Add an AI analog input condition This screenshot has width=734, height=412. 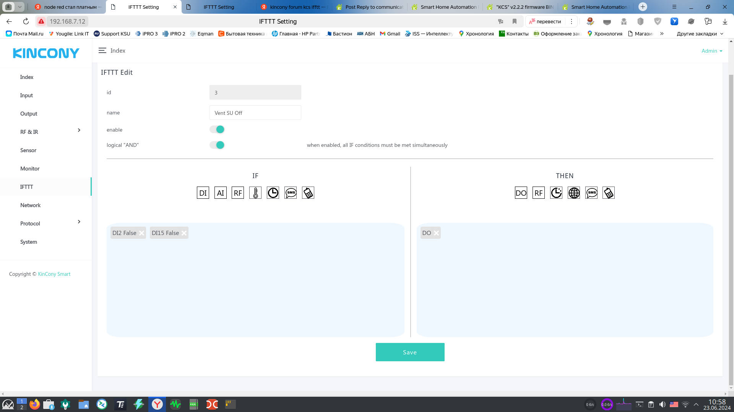(220, 193)
